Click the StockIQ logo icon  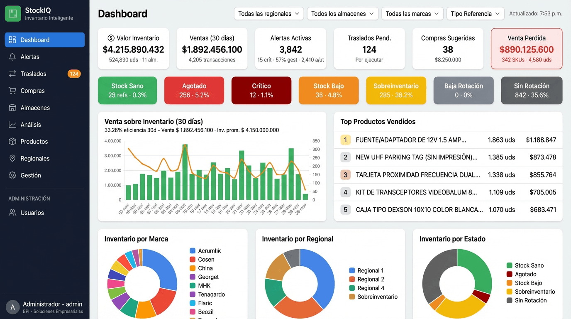tap(13, 13)
